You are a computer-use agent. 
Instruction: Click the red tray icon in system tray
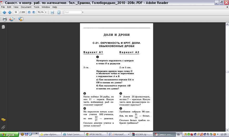coord(201,134)
